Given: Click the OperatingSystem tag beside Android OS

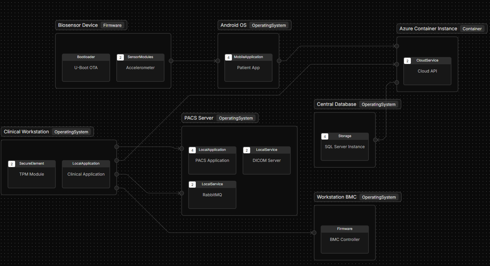Looking at the screenshot, I should (269, 25).
